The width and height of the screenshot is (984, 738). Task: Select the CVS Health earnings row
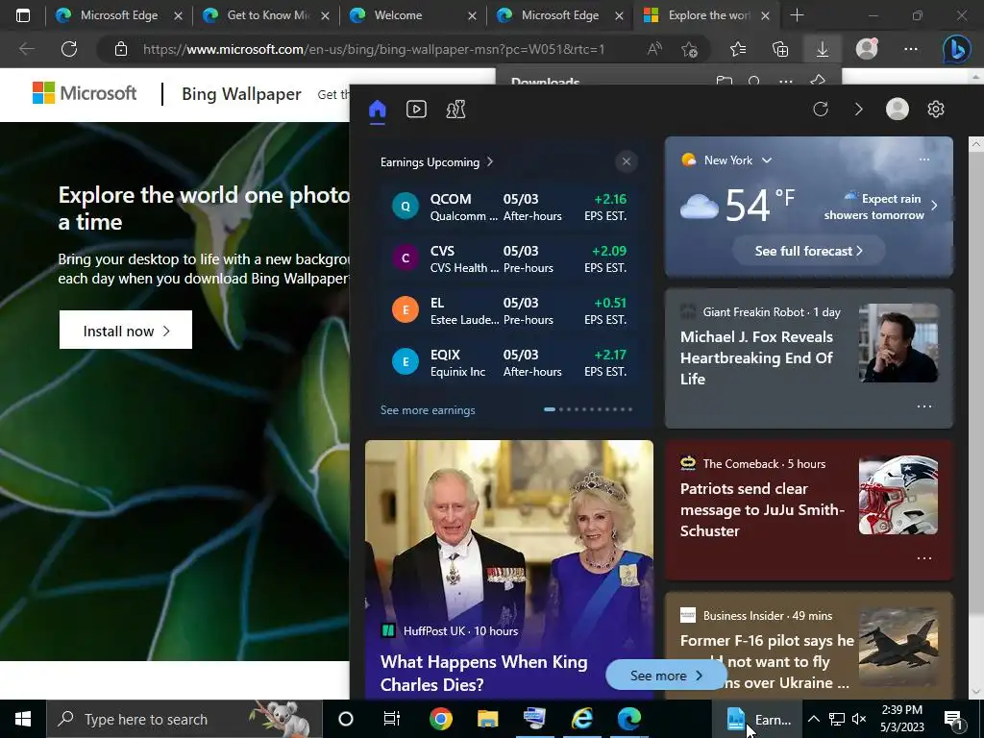(x=509, y=259)
